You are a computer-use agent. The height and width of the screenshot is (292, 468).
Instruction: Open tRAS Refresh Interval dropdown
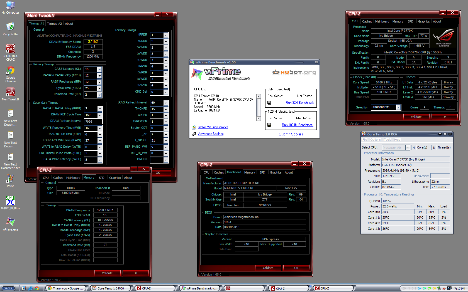click(x=166, y=103)
